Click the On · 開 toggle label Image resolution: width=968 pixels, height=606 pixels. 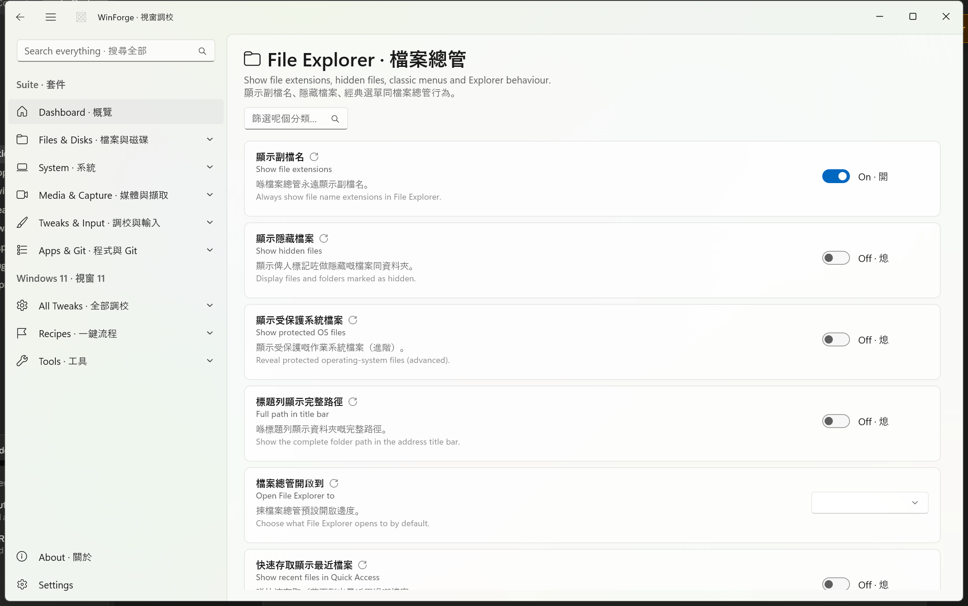(873, 177)
